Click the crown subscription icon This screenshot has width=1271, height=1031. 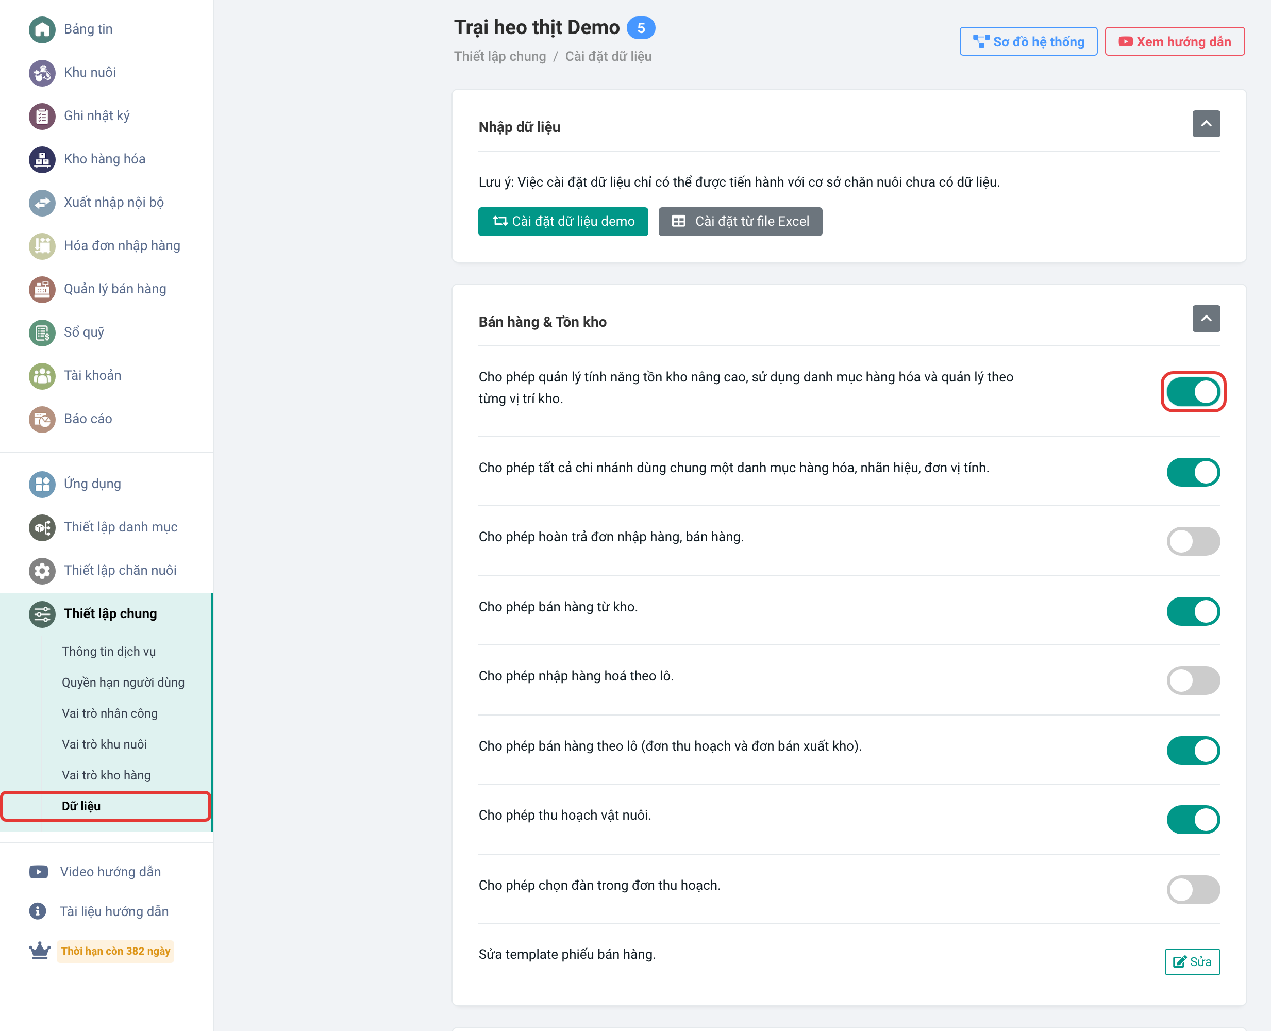pos(39,950)
